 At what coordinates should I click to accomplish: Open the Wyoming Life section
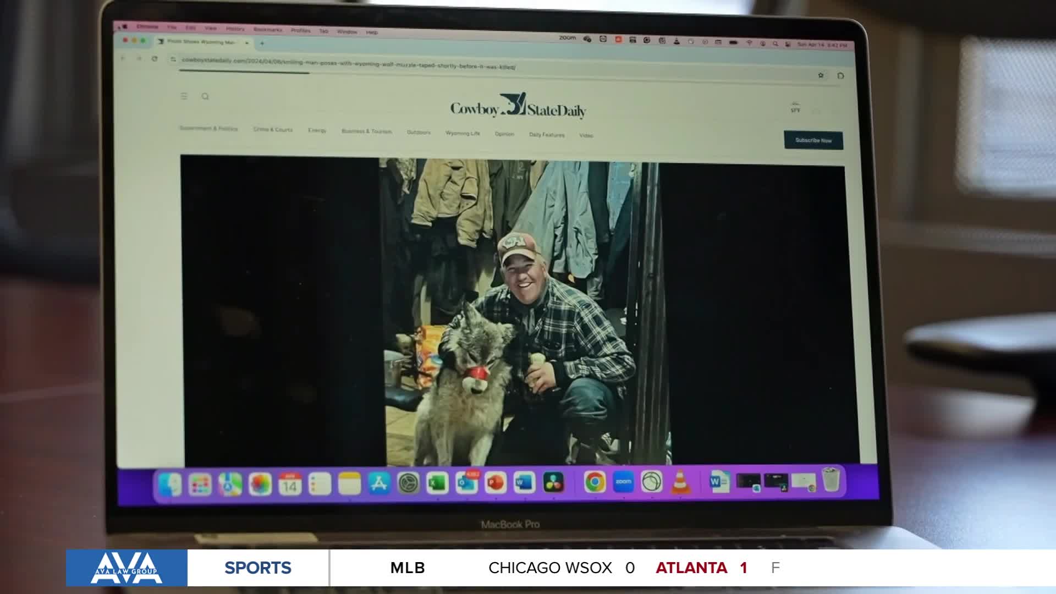pos(463,133)
